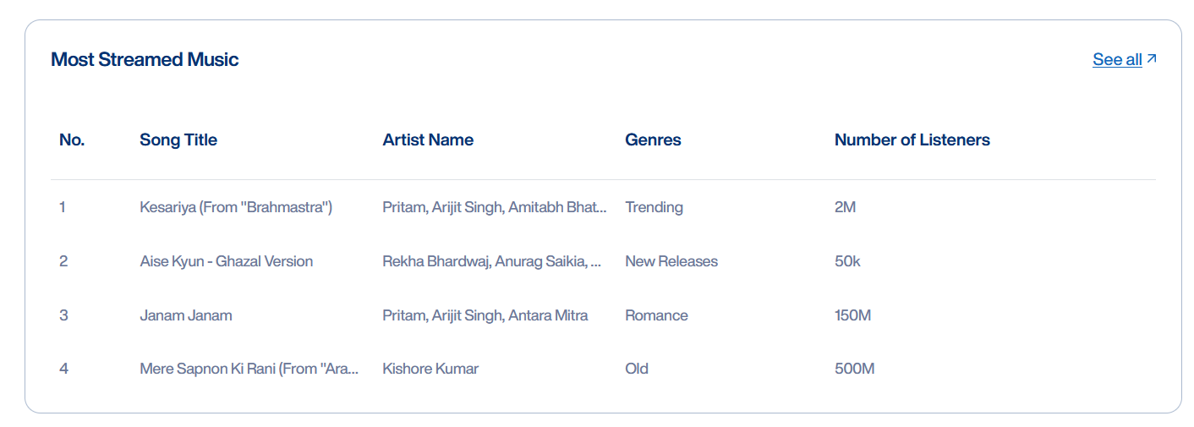Click the Artist Name column header
This screenshot has width=1194, height=427.
tap(428, 140)
